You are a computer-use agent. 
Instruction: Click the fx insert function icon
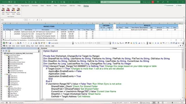37,20
